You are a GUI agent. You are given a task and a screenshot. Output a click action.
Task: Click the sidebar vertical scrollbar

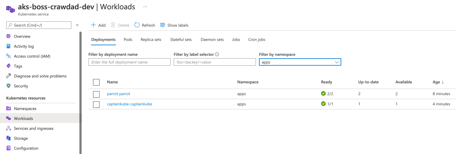81,92
